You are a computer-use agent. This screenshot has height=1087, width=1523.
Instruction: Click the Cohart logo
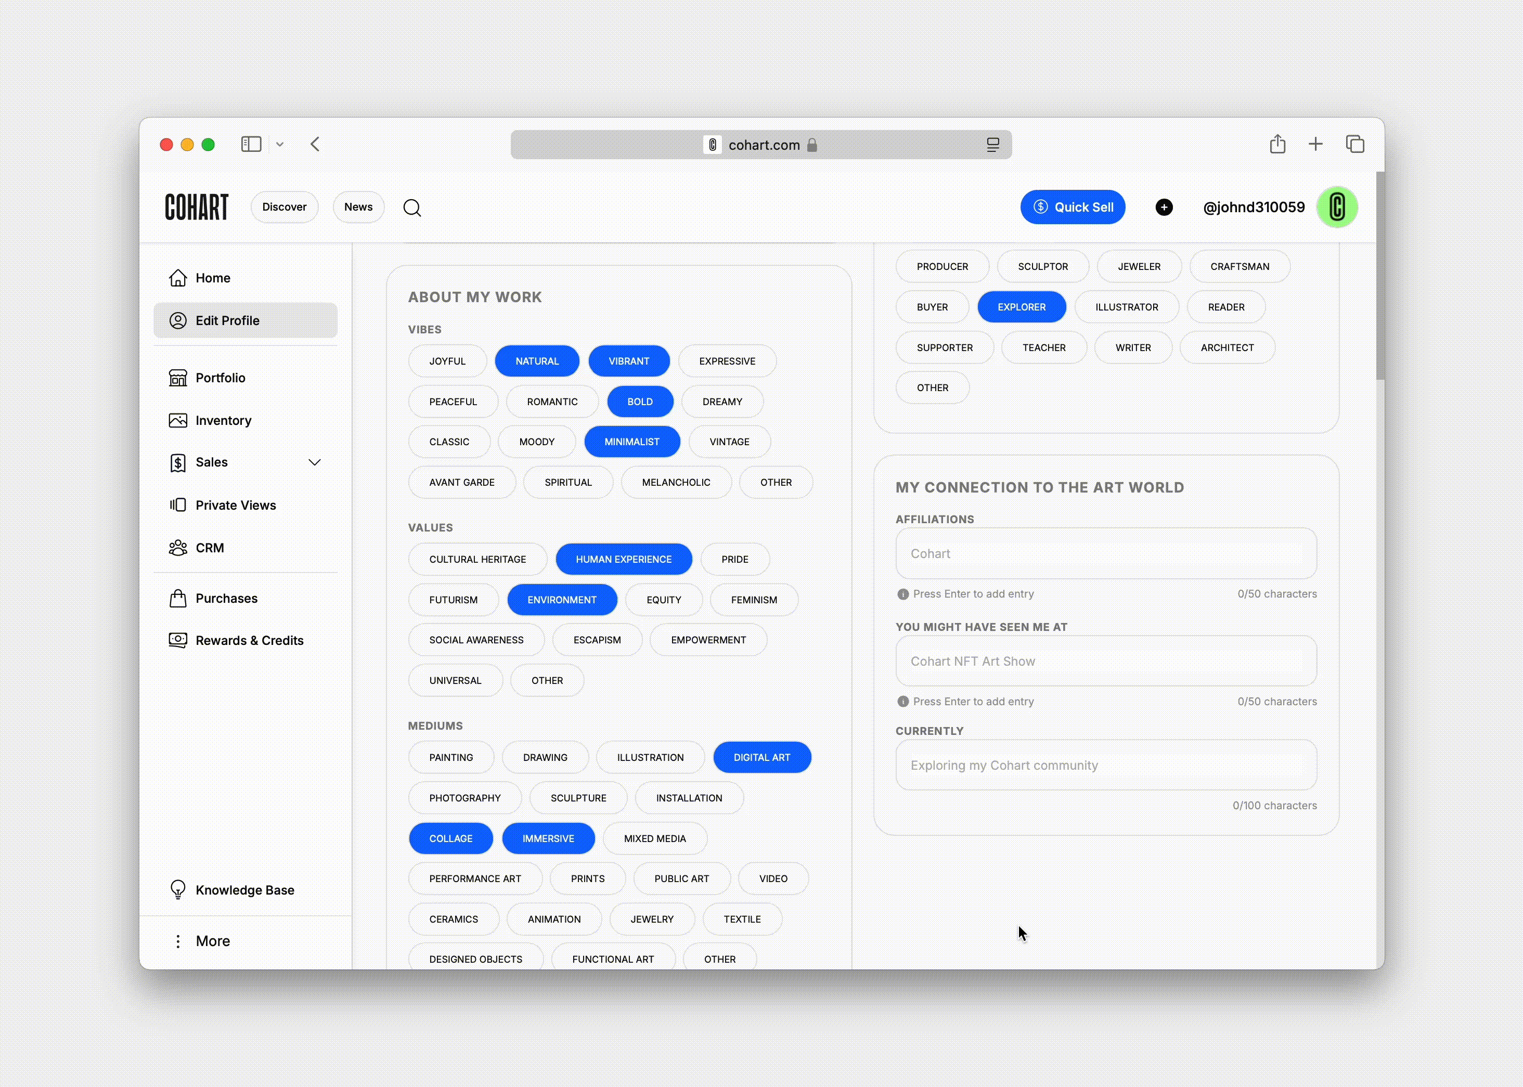tap(196, 207)
